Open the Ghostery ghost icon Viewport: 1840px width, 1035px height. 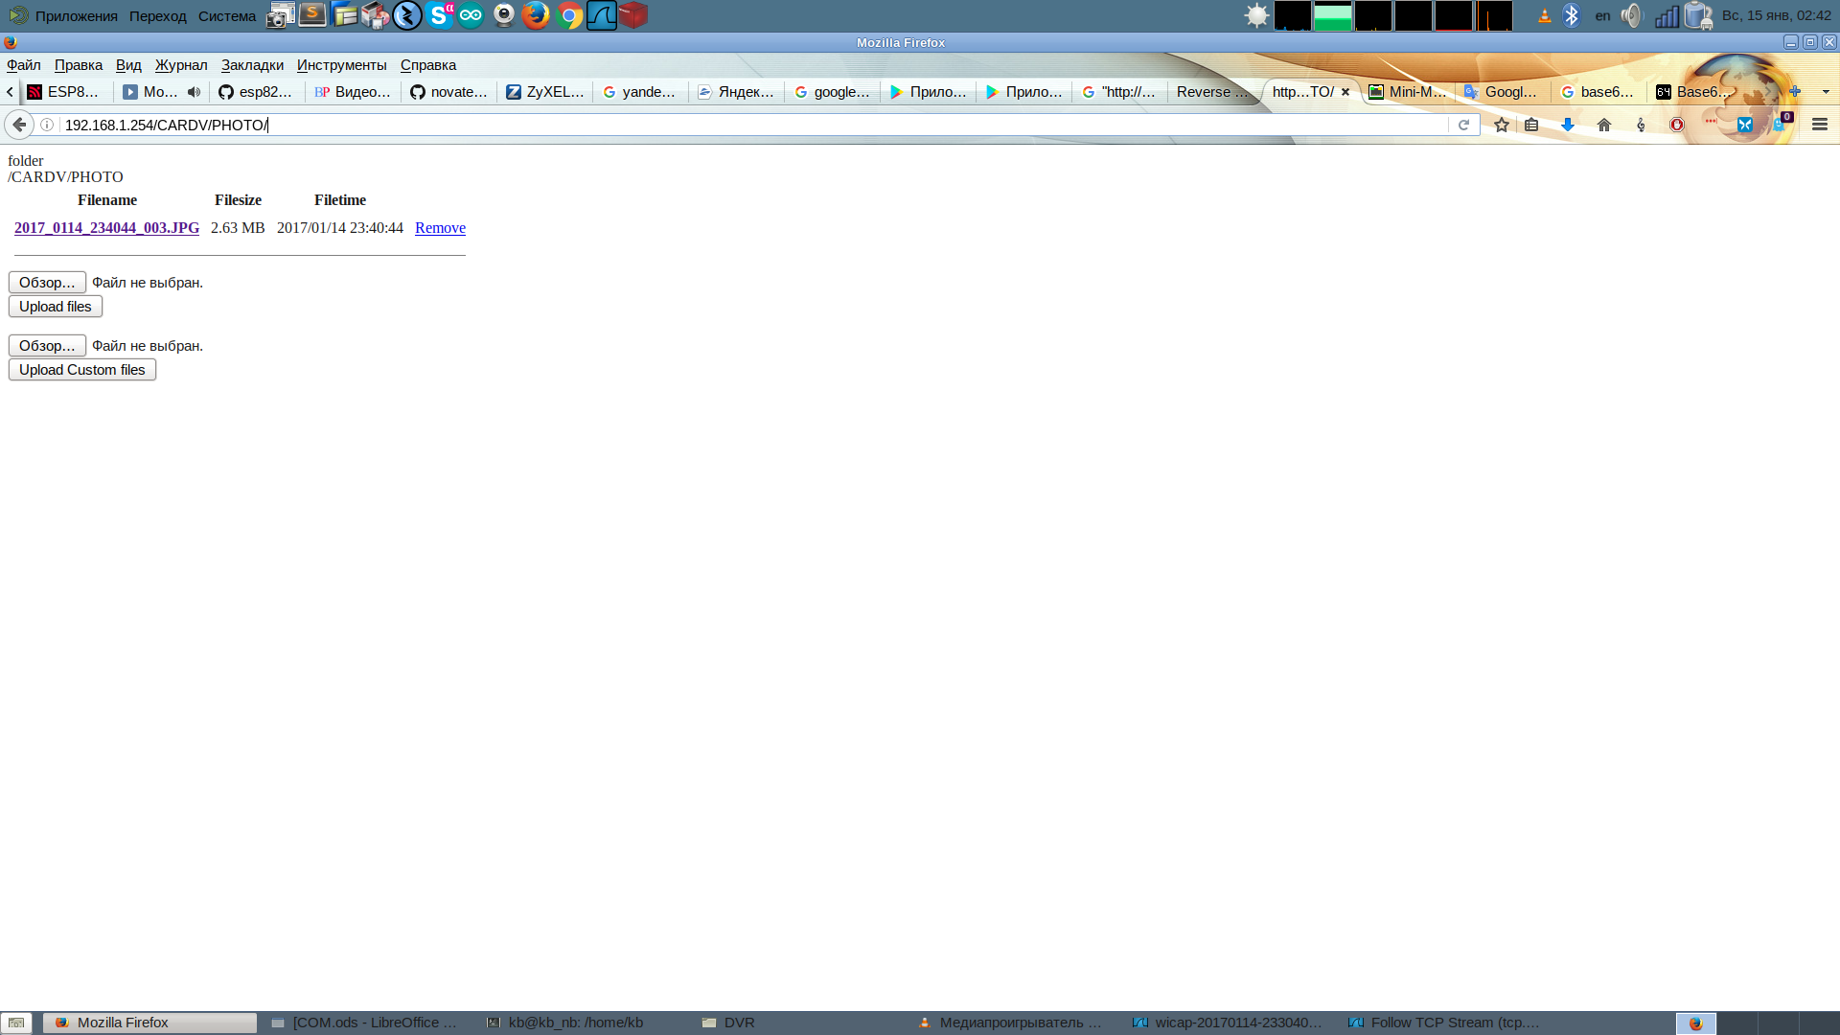1779,125
